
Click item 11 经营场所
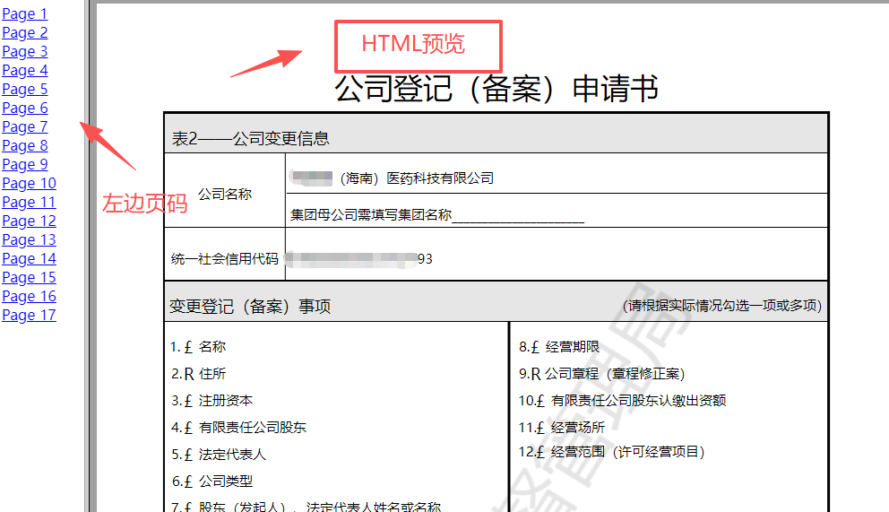point(562,428)
